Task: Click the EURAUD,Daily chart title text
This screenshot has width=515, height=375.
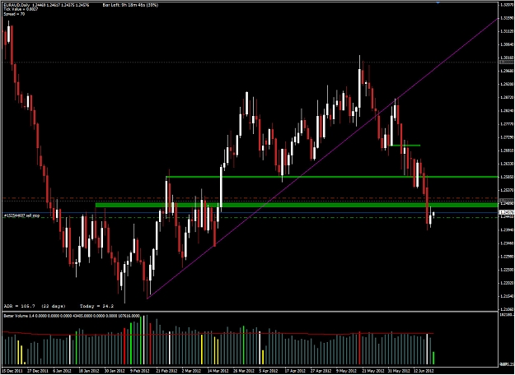Action: pos(16,5)
